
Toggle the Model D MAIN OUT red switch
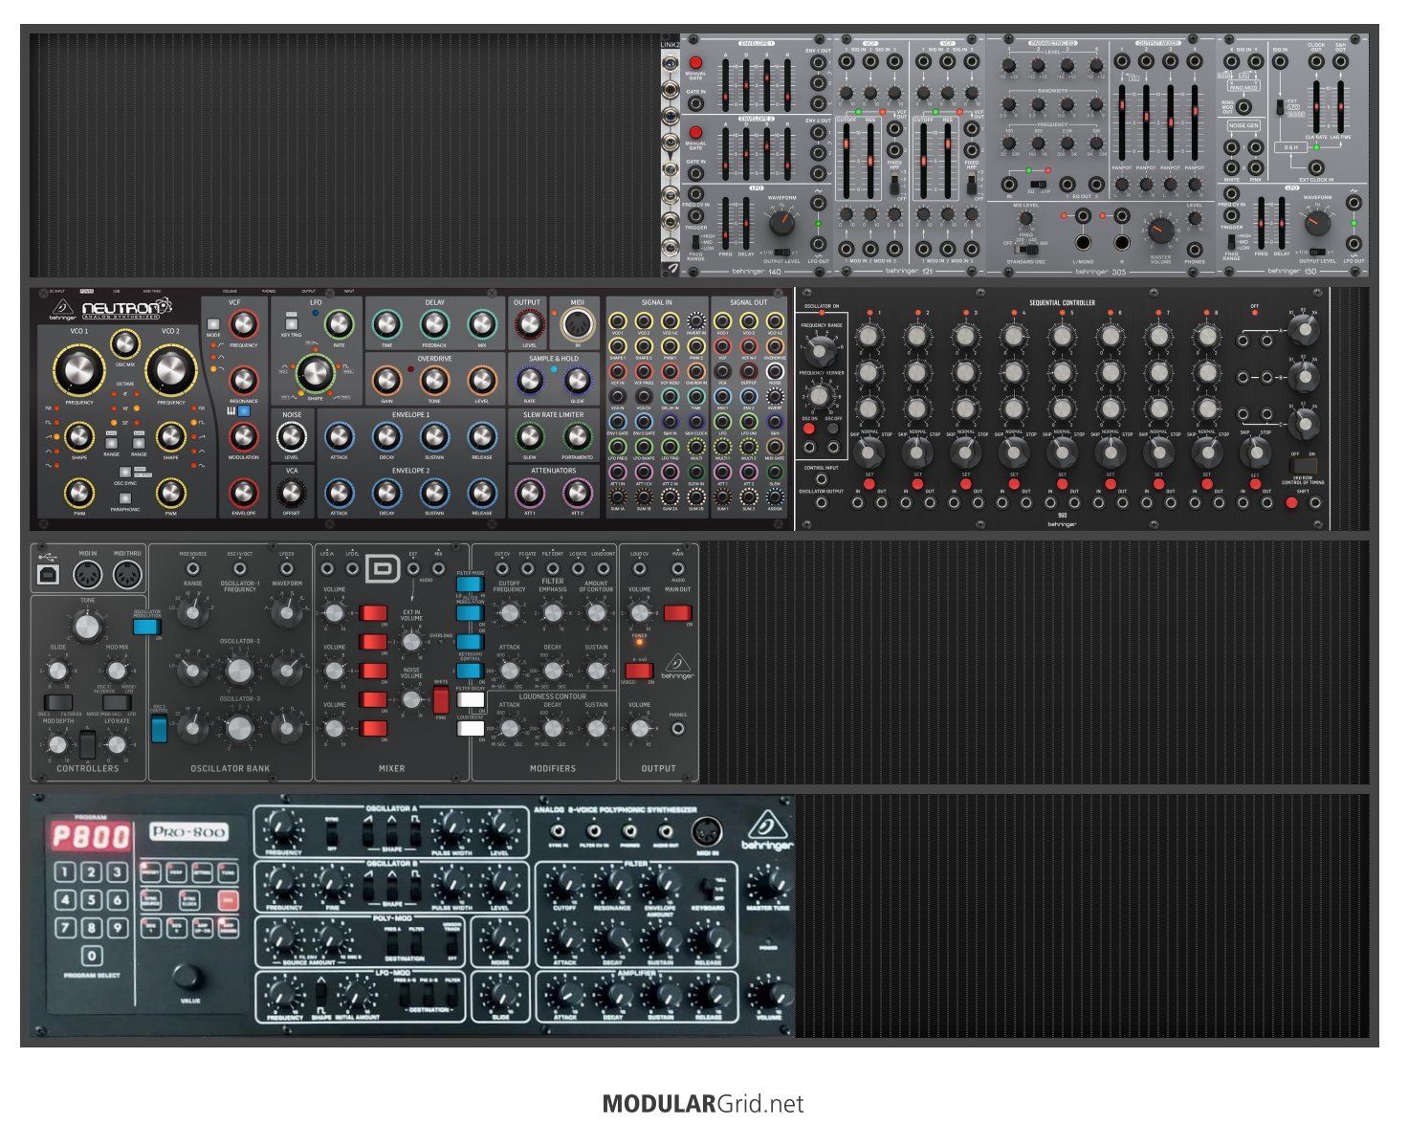[x=677, y=613]
